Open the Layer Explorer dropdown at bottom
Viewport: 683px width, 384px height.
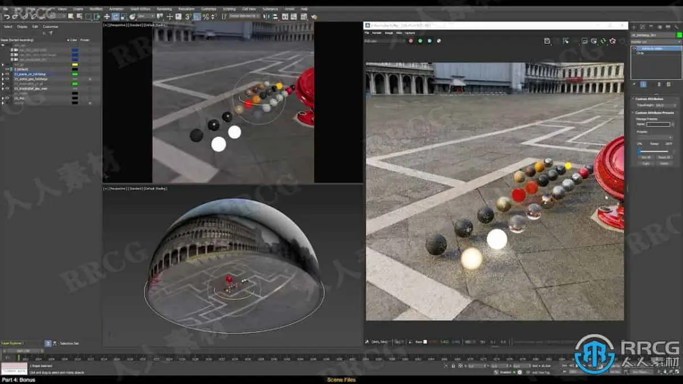coord(21,343)
